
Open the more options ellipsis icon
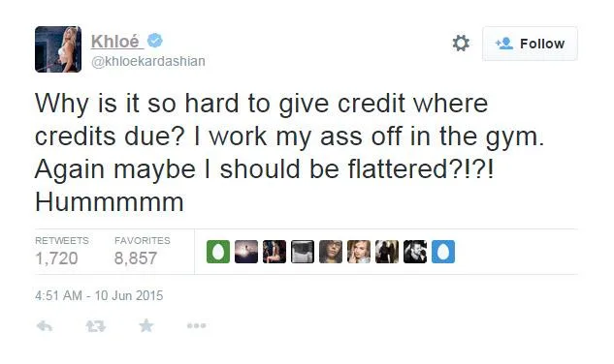(196, 325)
